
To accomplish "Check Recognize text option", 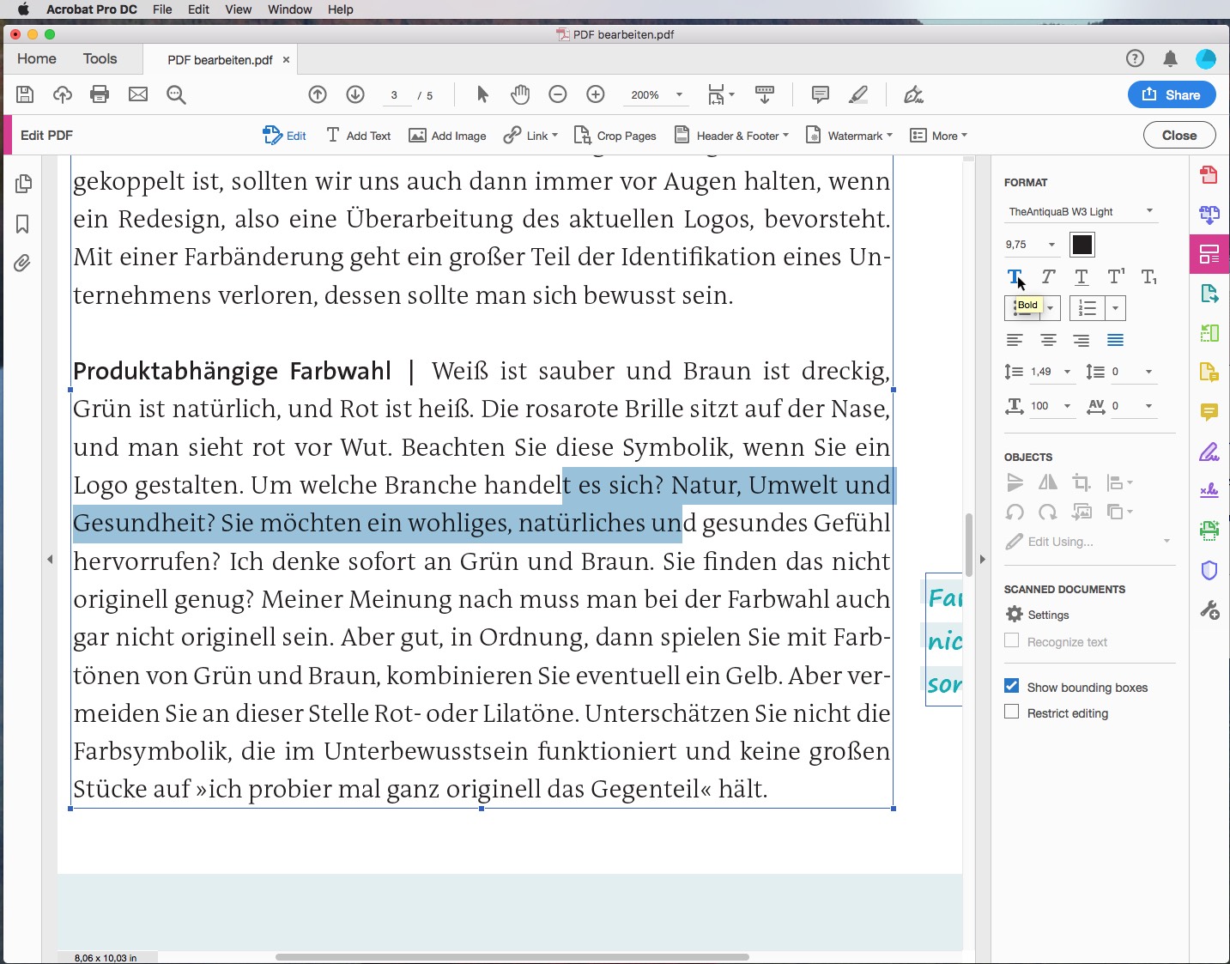I will [1009, 641].
